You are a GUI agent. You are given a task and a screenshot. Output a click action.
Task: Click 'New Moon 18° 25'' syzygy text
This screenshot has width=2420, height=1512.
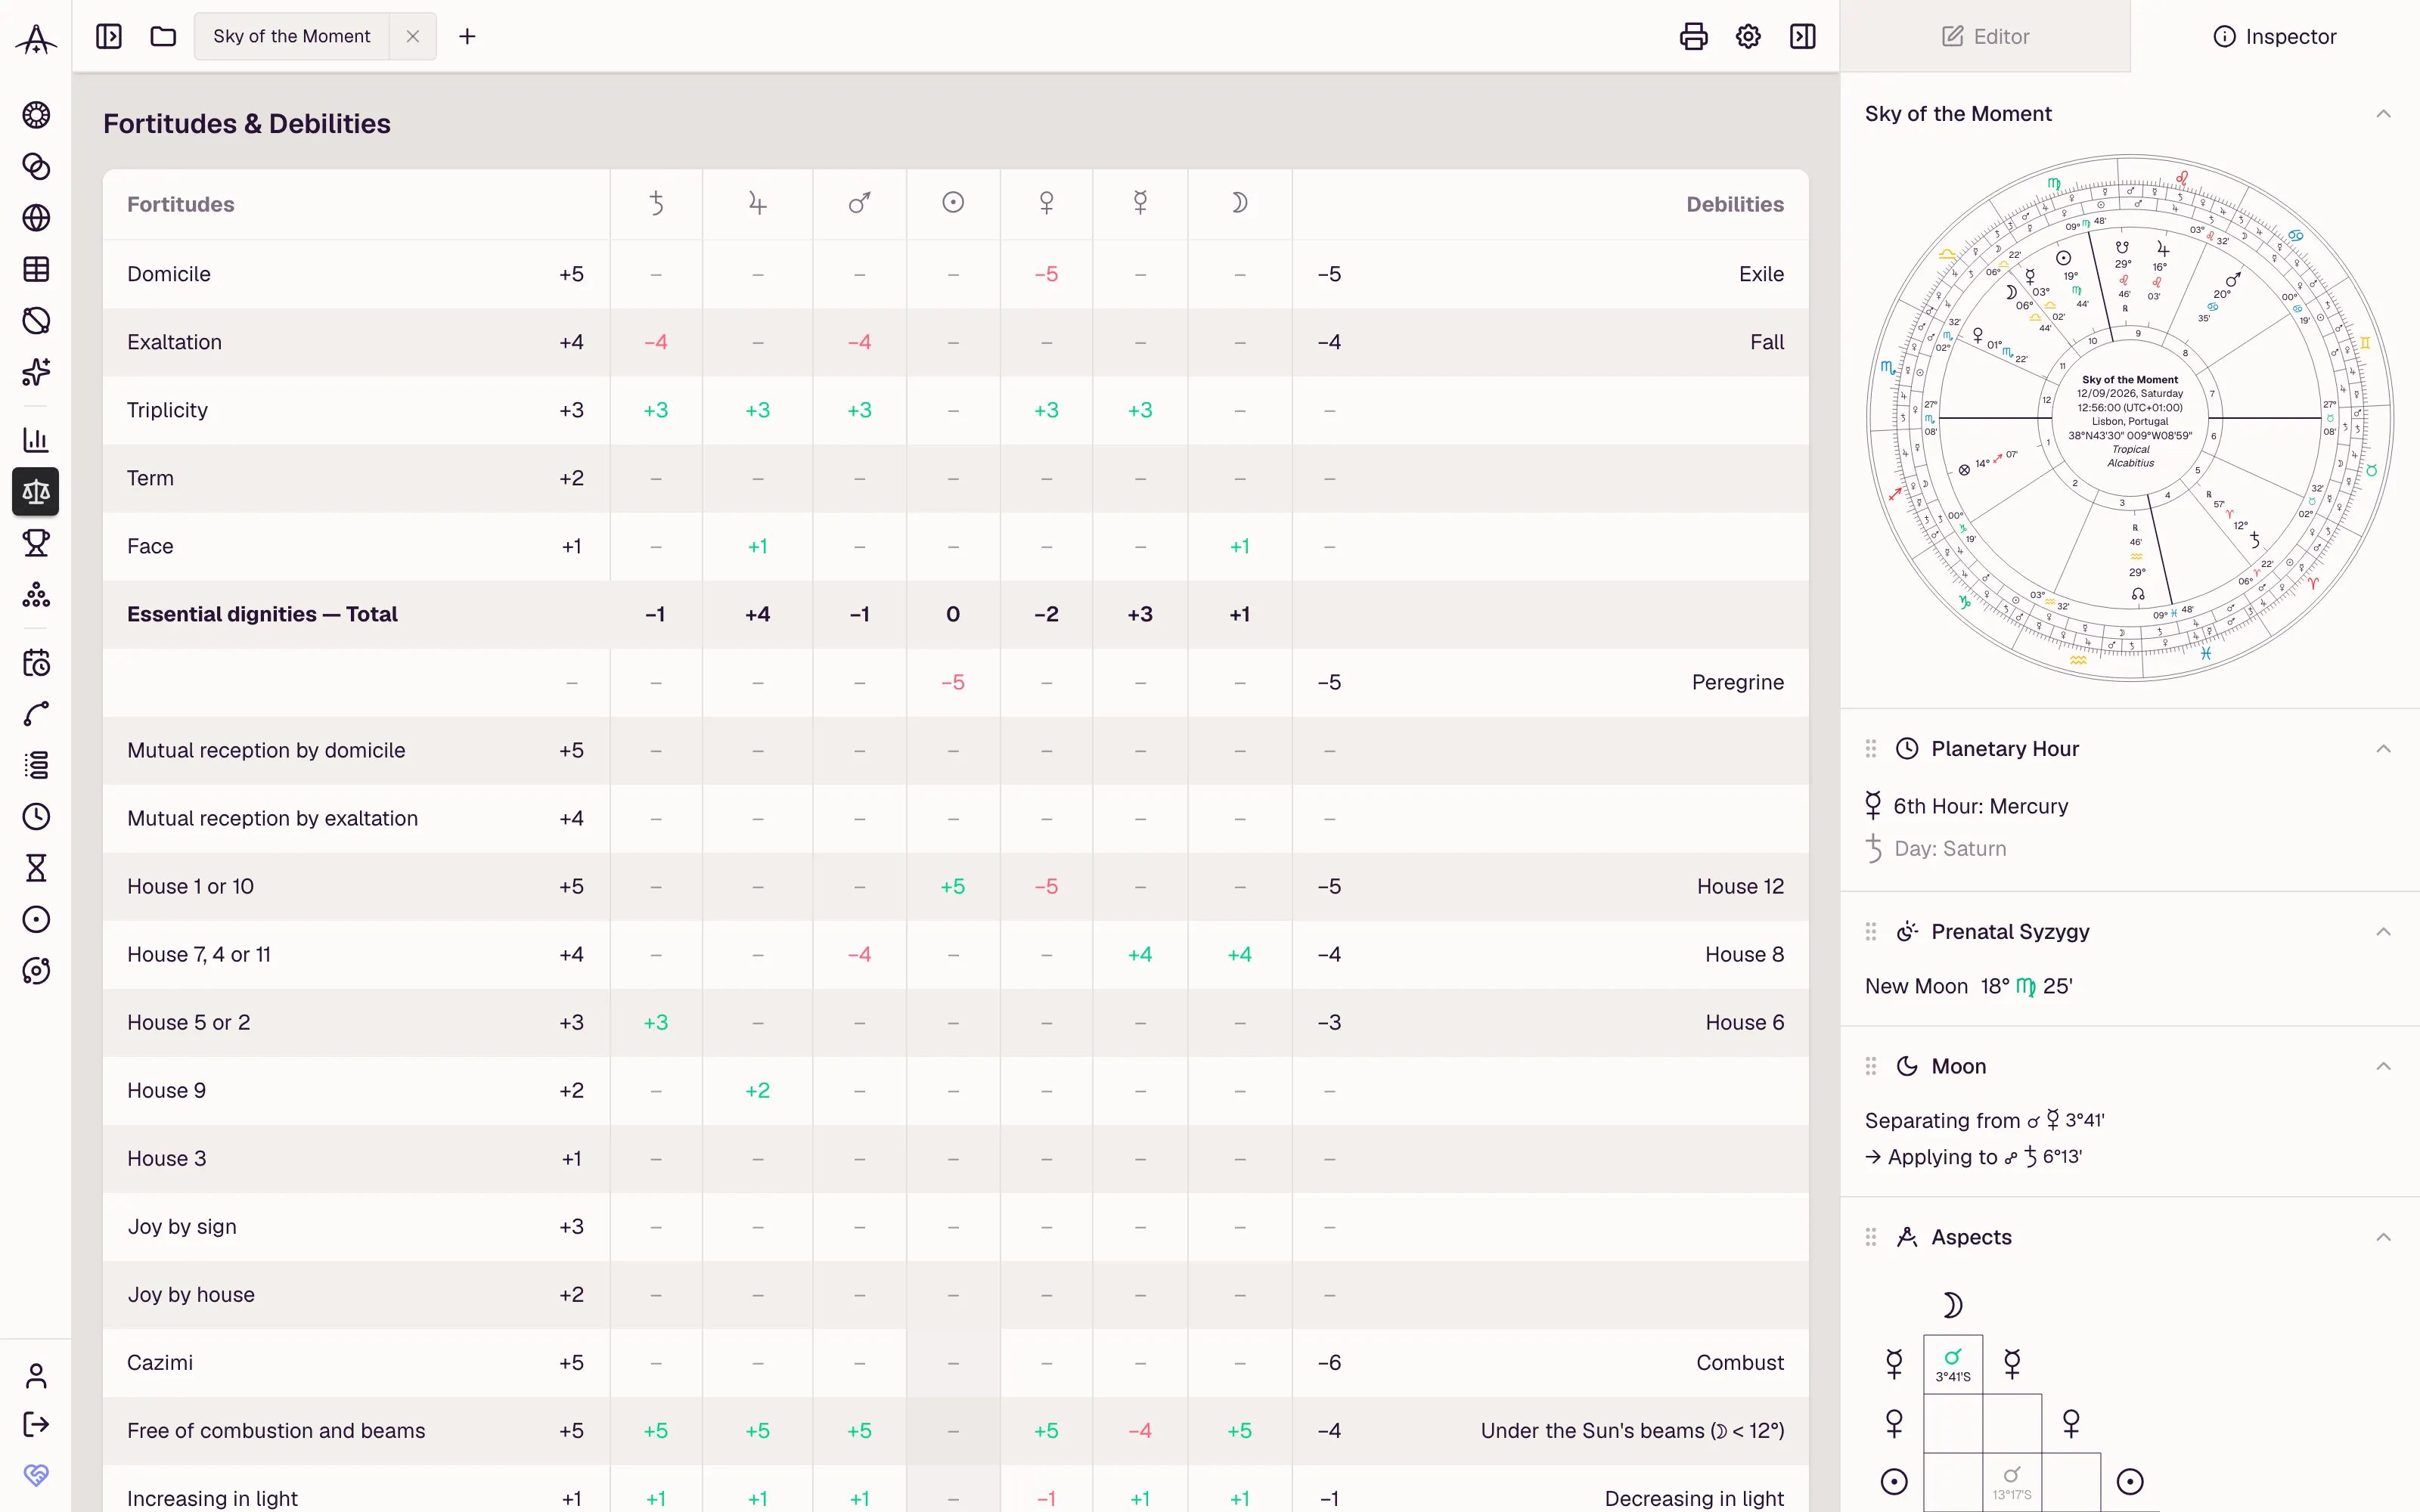click(1968, 987)
